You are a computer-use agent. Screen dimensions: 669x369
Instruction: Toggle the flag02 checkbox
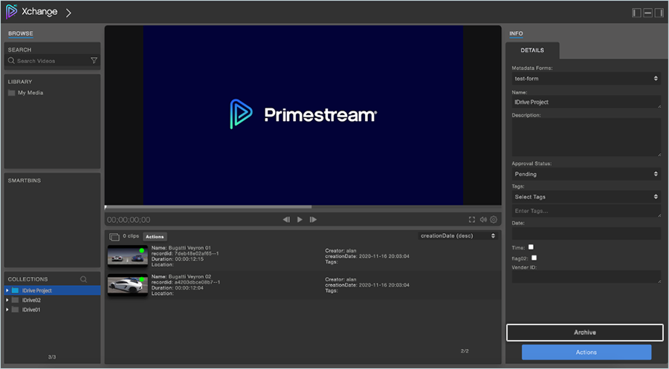click(534, 258)
